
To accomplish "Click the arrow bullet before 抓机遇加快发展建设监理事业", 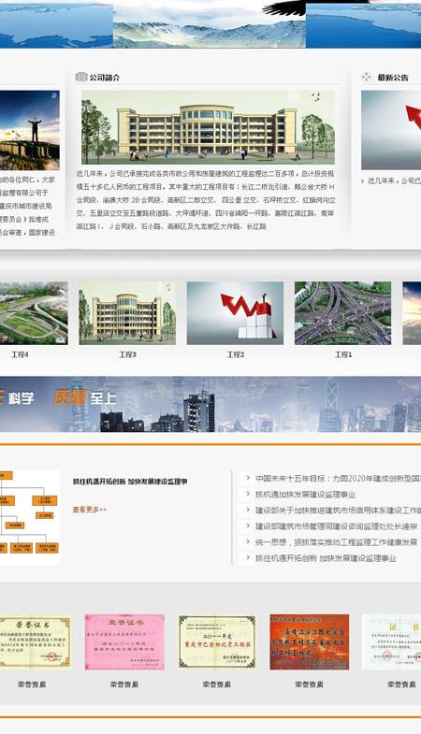I will pyautogui.click(x=248, y=494).
